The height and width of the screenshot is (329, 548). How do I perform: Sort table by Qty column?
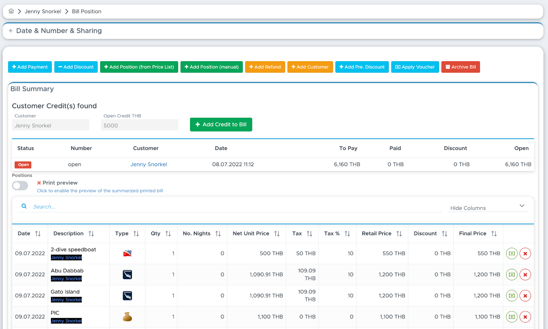tap(168, 234)
